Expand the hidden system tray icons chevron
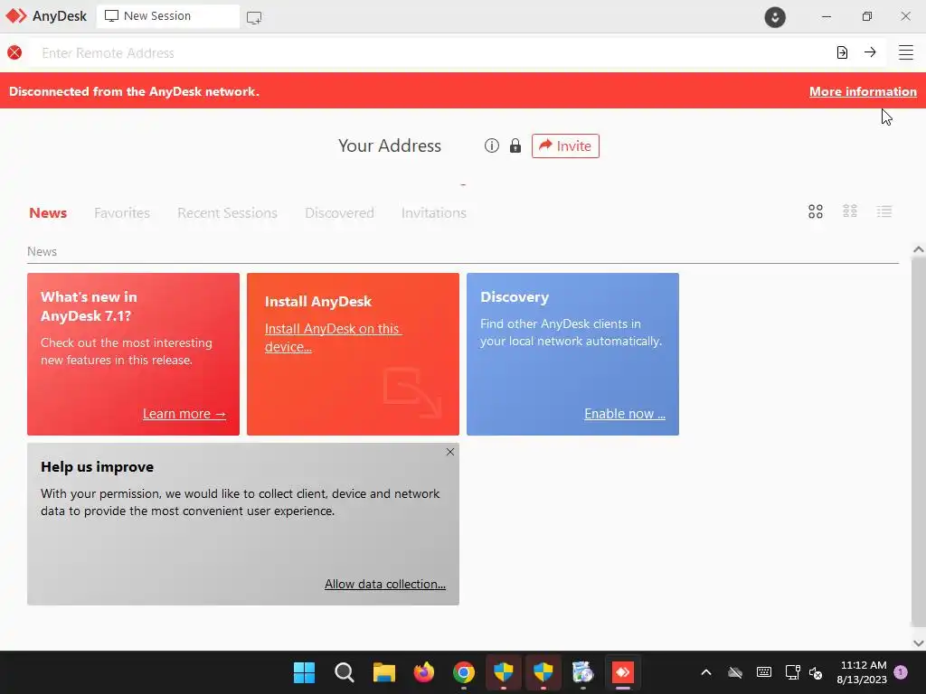The image size is (926, 694). [x=705, y=672]
